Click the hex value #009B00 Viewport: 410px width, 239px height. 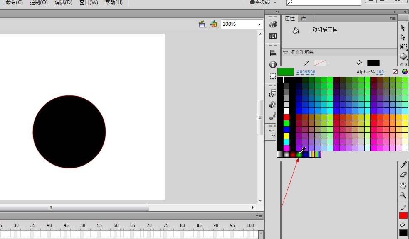click(306, 72)
